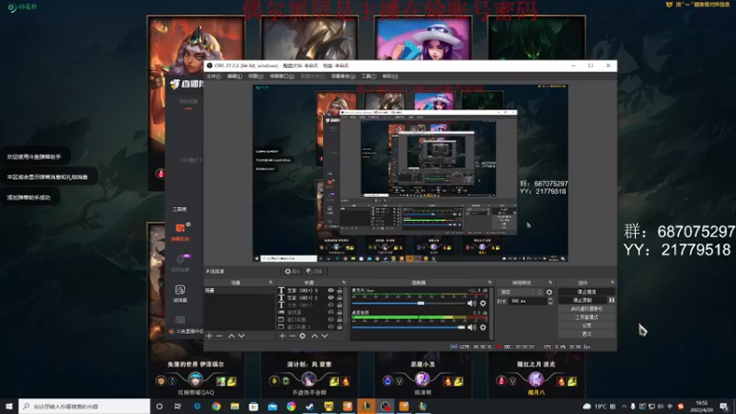736x414 pixels.
Task: Select the 场景 scene in scenes list
Action: [x=239, y=291]
